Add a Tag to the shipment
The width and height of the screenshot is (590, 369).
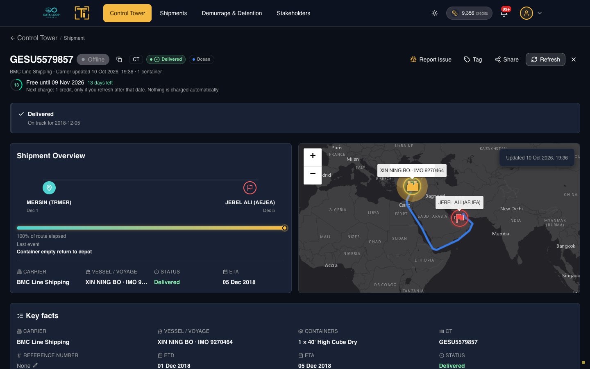click(x=473, y=59)
